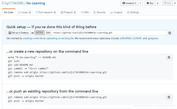Switch clone URL to SSH

click(48, 33)
